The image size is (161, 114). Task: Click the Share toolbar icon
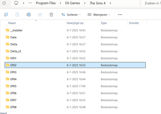(40, 14)
